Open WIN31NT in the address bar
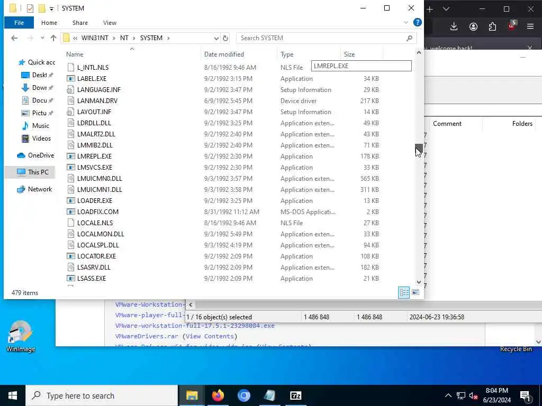Viewport: 542px width, 406px height. [x=95, y=38]
